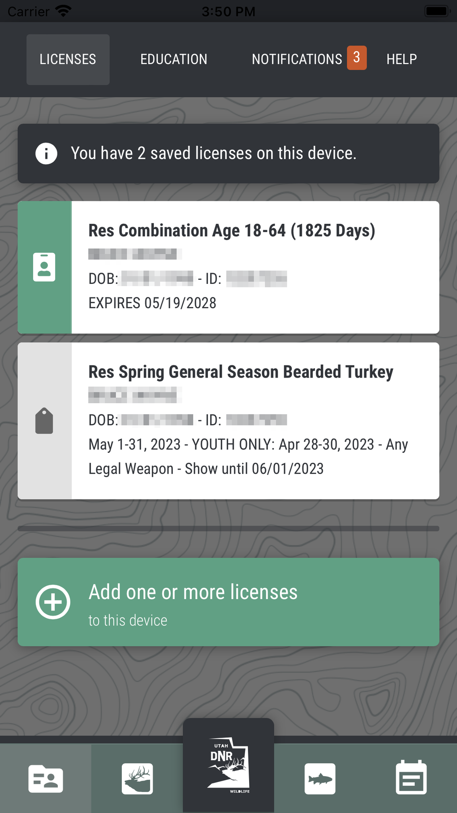Tap the tag icon on Turkey permit
Viewport: 457px width, 813px height.
pyautogui.click(x=44, y=421)
